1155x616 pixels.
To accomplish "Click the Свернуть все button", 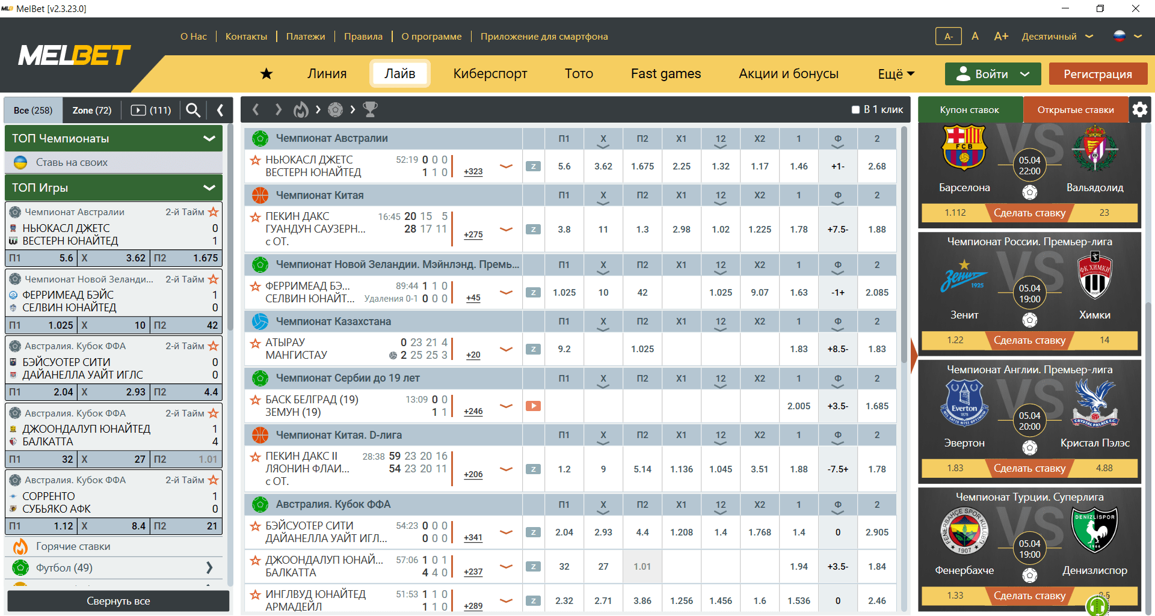I will tap(119, 601).
